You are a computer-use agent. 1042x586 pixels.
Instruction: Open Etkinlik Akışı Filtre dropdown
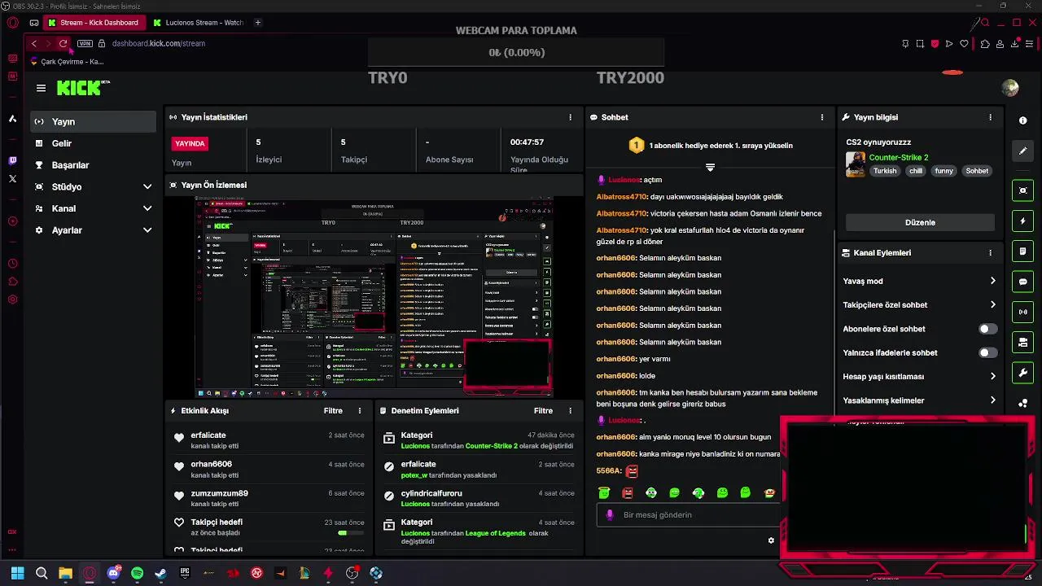click(x=333, y=411)
